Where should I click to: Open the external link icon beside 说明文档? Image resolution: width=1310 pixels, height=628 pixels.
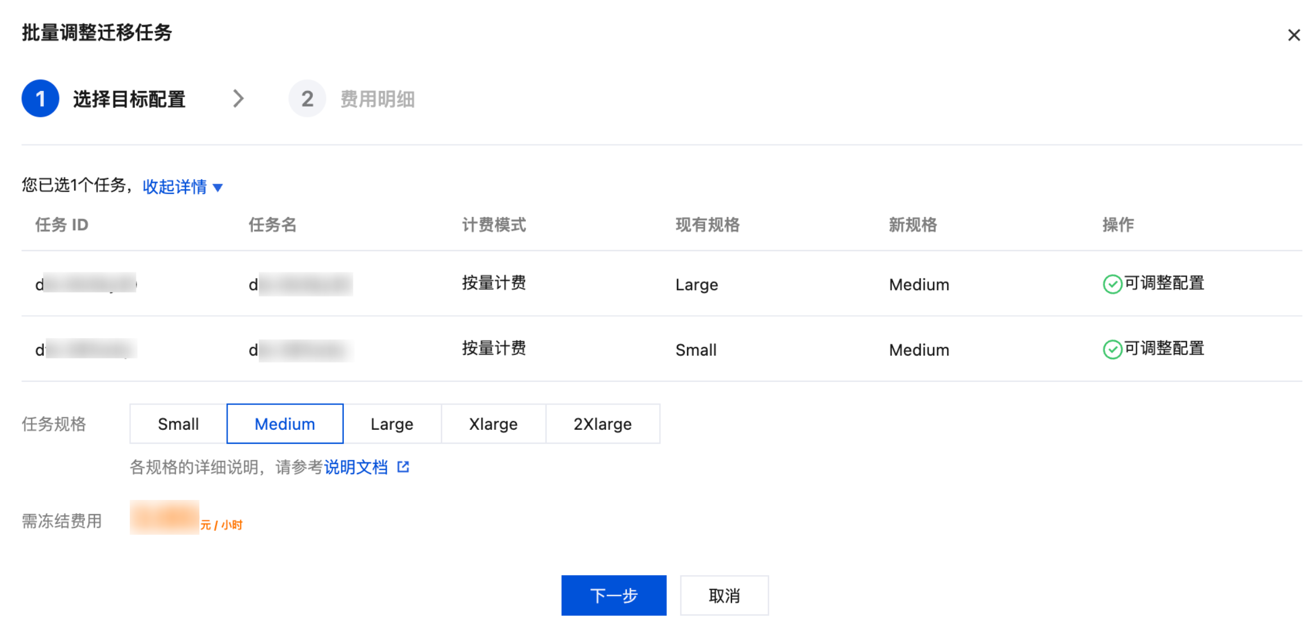tap(403, 467)
